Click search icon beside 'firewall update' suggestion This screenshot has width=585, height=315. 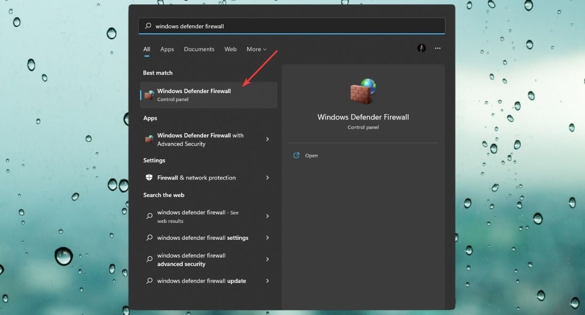(x=149, y=281)
